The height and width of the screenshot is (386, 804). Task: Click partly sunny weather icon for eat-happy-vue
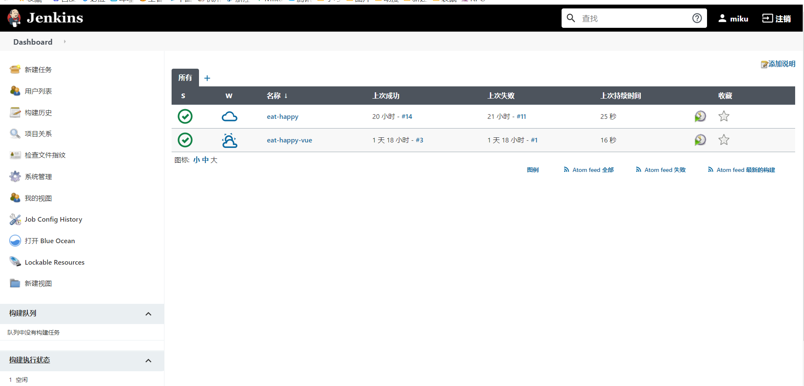point(229,140)
